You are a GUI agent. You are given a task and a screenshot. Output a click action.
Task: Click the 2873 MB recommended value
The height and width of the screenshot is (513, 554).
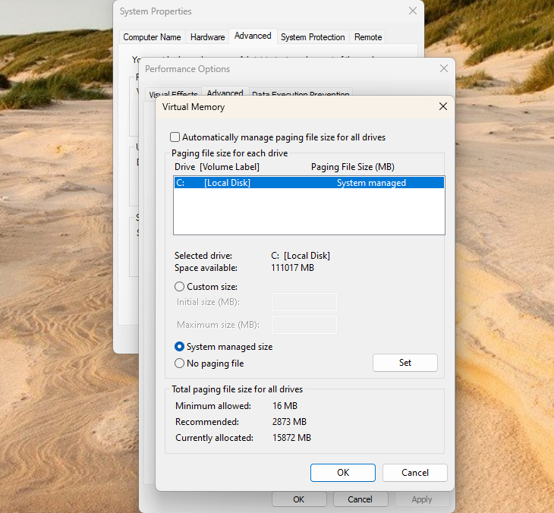tap(289, 422)
